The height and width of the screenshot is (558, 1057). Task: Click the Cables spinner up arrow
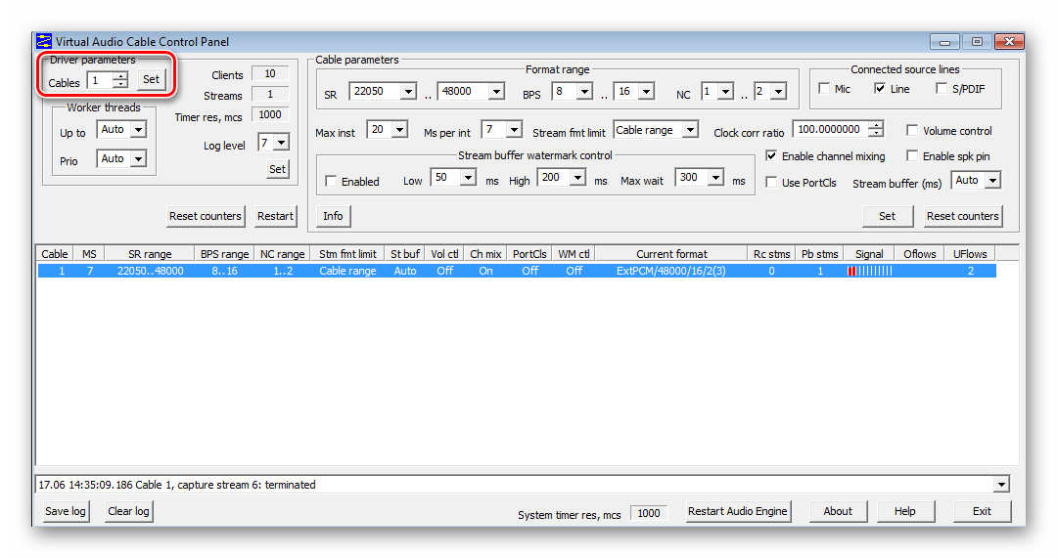(x=120, y=76)
